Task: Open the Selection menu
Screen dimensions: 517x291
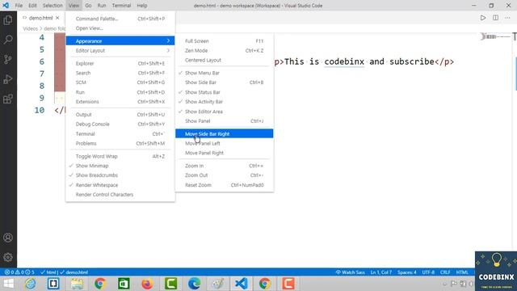Action: pos(53,6)
